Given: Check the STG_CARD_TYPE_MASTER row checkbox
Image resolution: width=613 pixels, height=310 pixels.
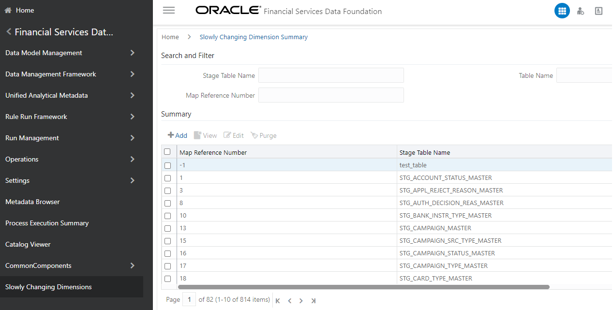Looking at the screenshot, I should pyautogui.click(x=168, y=279).
